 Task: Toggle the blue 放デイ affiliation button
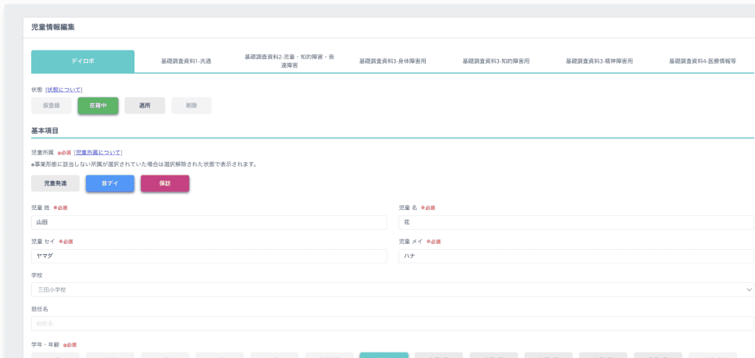110,183
